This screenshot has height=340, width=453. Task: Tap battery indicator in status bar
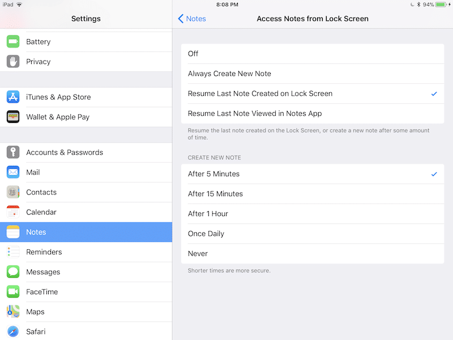tap(441, 5)
